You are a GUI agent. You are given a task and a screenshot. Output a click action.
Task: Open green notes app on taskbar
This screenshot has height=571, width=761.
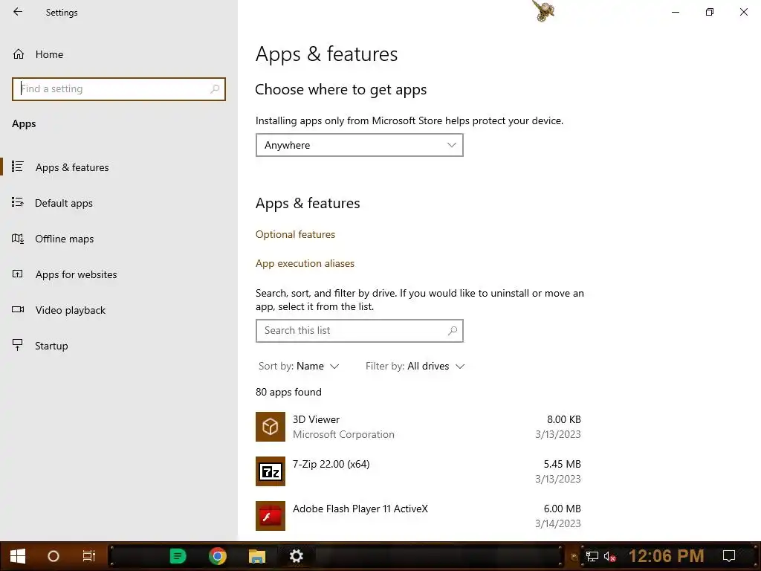point(178,556)
